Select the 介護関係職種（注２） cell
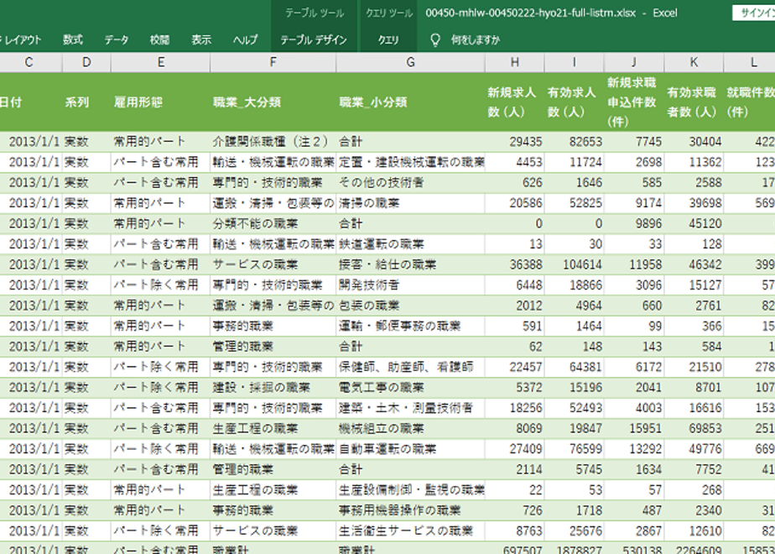The height and width of the screenshot is (554, 775). (x=273, y=142)
